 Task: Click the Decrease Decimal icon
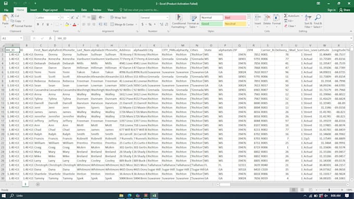coord(167,24)
